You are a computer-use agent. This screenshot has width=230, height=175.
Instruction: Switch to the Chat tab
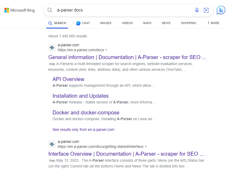pos(83,23)
